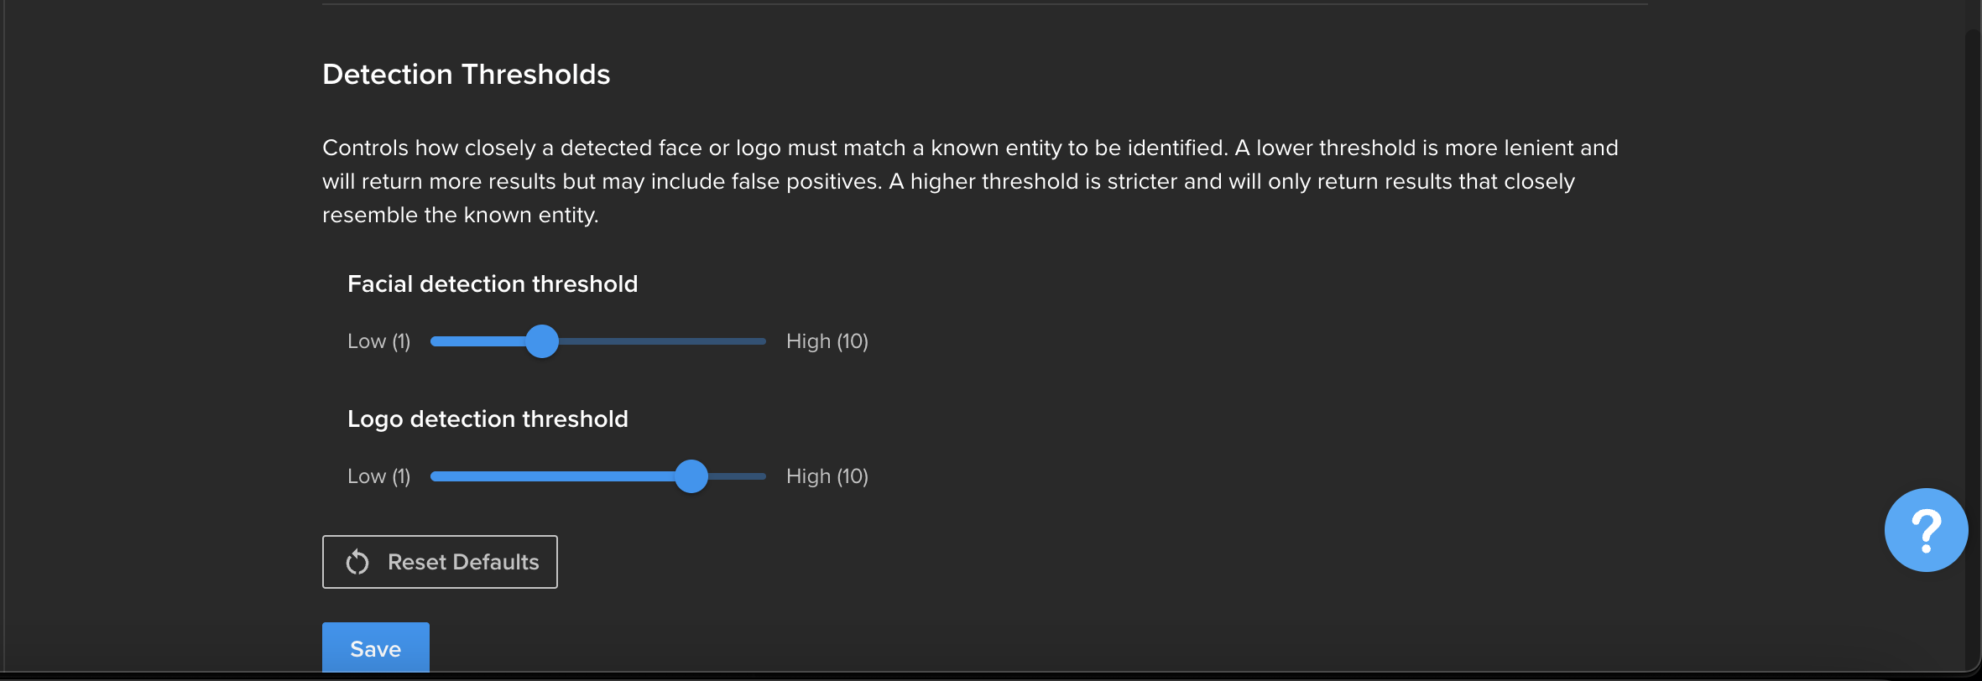Image resolution: width=1982 pixels, height=681 pixels.
Task: Click the circular arrow reset icon
Action: tap(357, 562)
